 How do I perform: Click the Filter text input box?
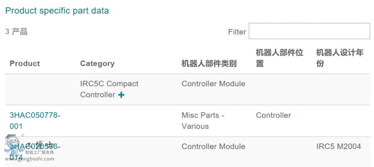click(x=309, y=31)
